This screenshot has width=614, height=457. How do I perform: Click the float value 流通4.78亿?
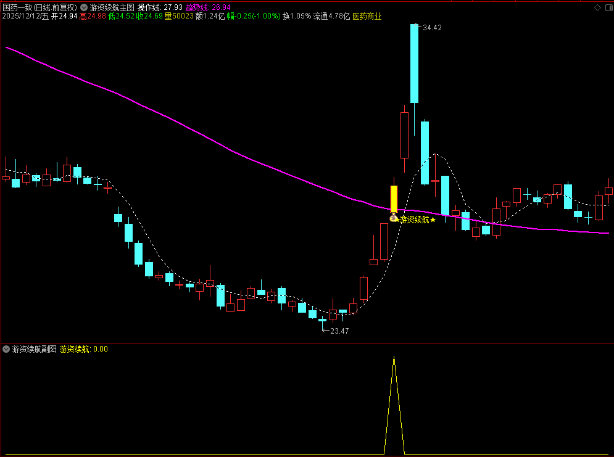(x=331, y=17)
